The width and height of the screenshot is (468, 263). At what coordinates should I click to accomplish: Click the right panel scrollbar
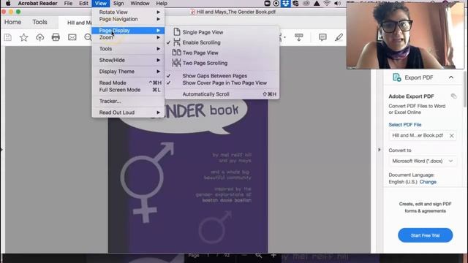coord(464,89)
